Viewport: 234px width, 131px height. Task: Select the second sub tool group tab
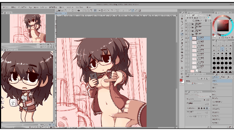pyautogui.click(x=223, y=77)
